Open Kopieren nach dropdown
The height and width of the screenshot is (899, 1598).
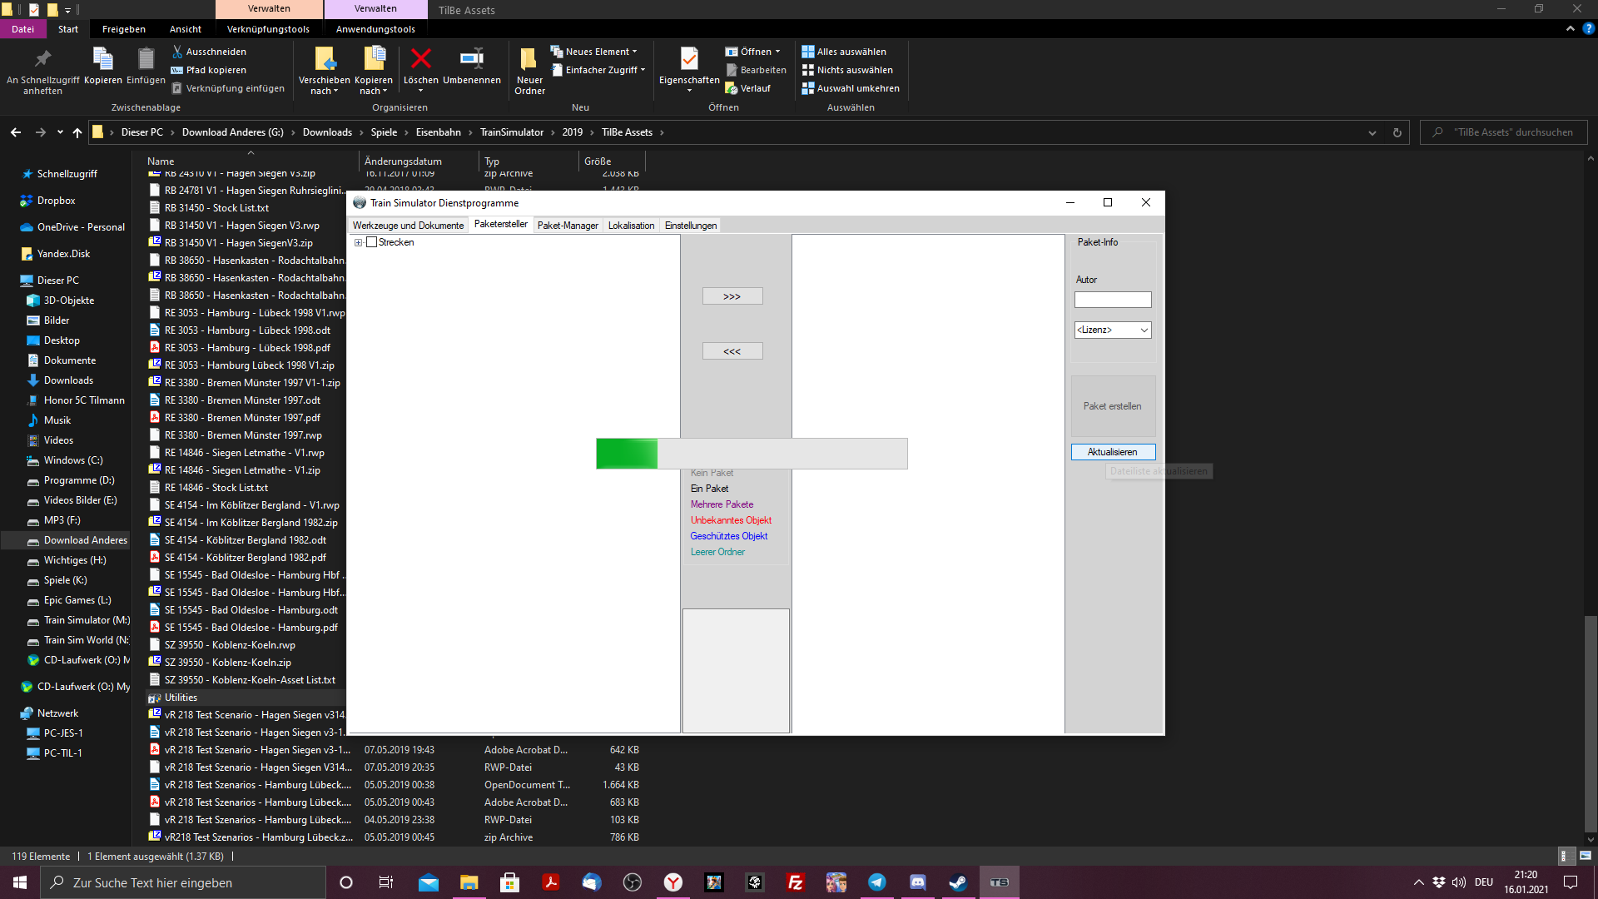pos(374,71)
